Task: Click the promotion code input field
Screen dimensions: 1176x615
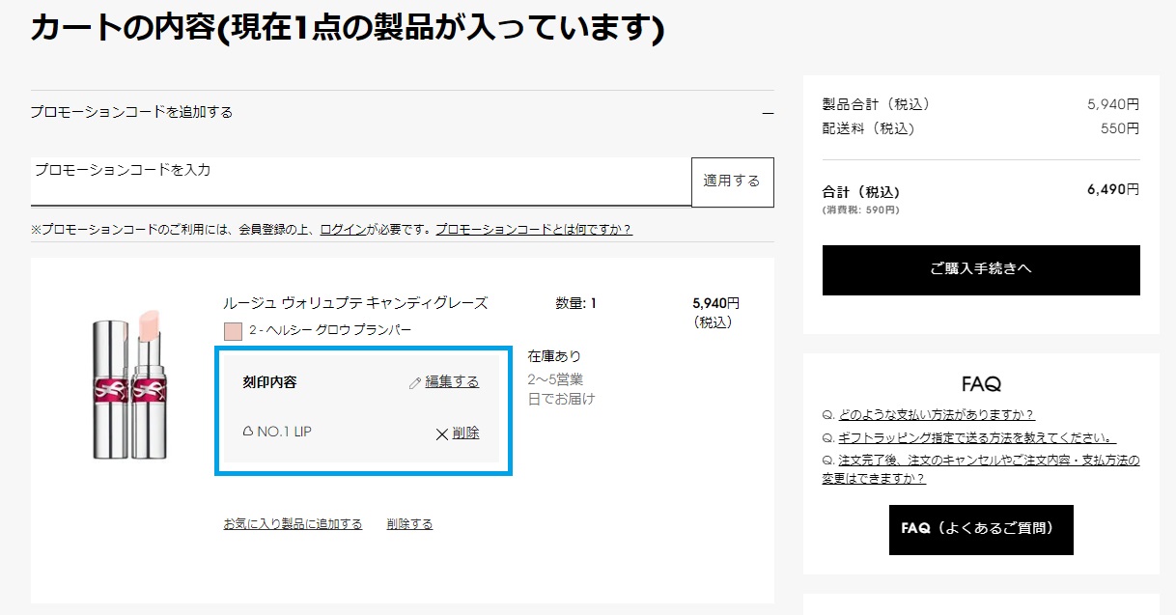Action: pos(361,182)
